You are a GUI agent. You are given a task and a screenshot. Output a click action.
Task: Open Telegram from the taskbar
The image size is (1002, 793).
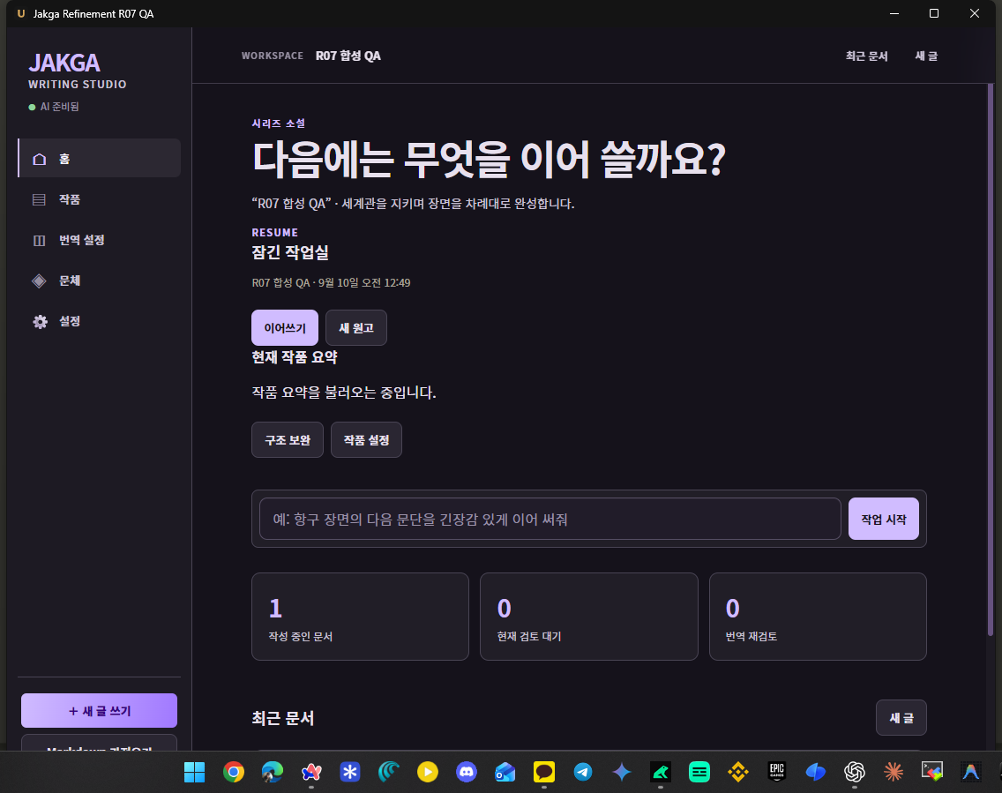click(x=583, y=772)
